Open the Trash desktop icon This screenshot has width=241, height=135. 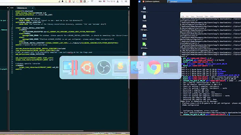[144, 17]
